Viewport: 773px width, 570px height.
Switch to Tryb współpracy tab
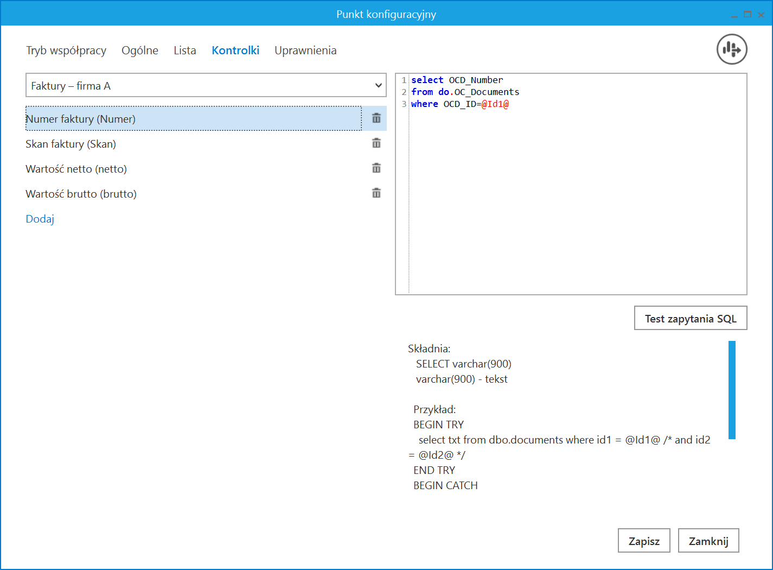(66, 50)
